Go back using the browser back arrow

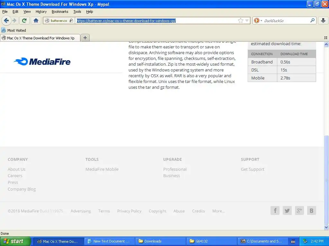(6, 20)
